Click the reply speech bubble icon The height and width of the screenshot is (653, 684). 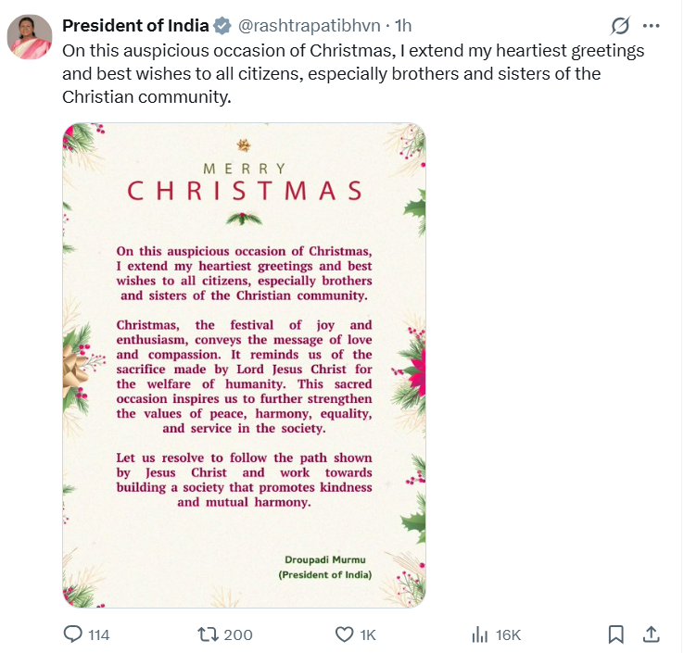point(73,634)
